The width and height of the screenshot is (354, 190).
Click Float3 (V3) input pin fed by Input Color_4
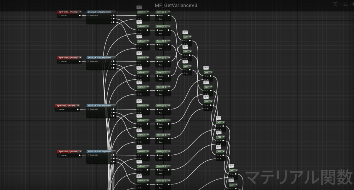click(88, 155)
